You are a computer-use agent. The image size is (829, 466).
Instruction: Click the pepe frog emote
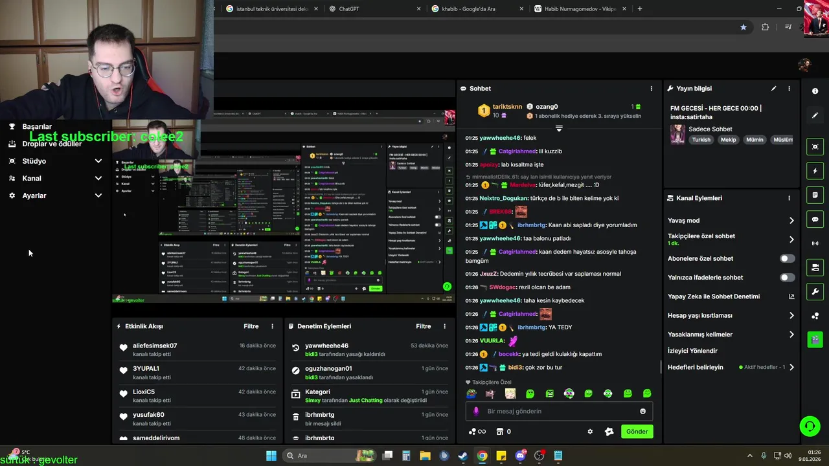[x=471, y=394]
